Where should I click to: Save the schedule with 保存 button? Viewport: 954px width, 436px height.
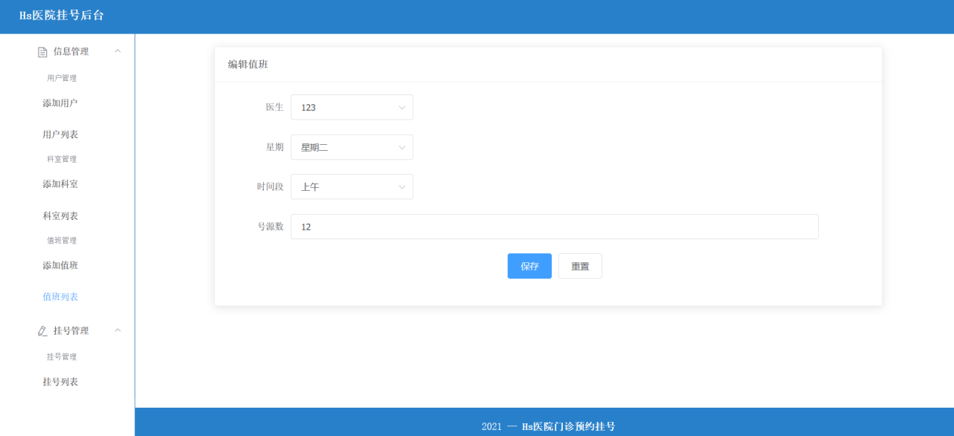coord(529,266)
